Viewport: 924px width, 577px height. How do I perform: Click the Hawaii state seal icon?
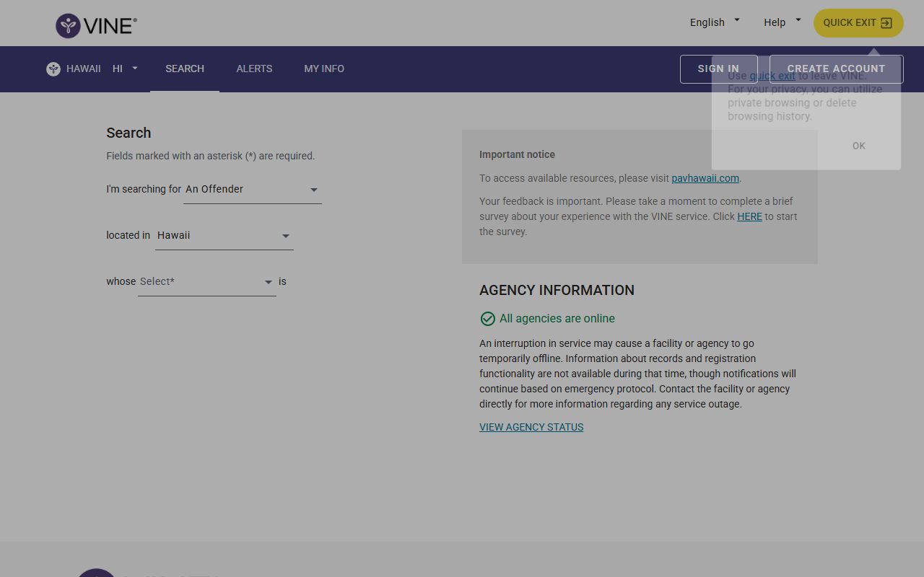tap(53, 69)
